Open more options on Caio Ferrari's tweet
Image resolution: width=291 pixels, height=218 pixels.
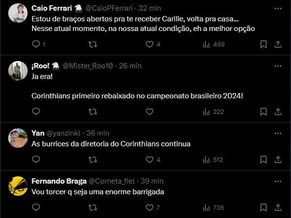[277, 8]
